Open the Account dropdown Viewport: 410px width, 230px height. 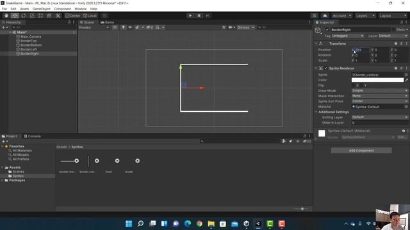pos(341,15)
